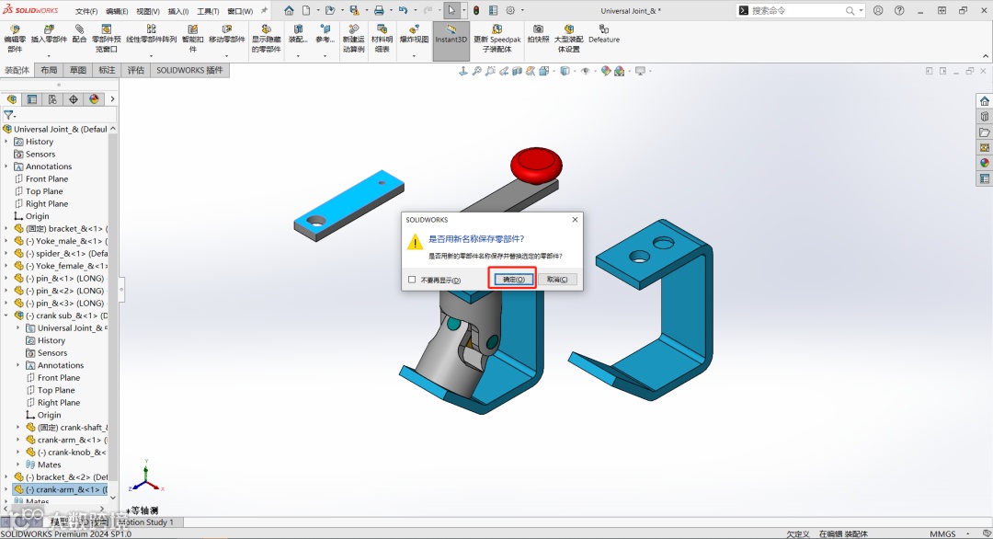Screen dimensions: 993x539
Task: Toggle the Instant3D button
Action: (451, 40)
